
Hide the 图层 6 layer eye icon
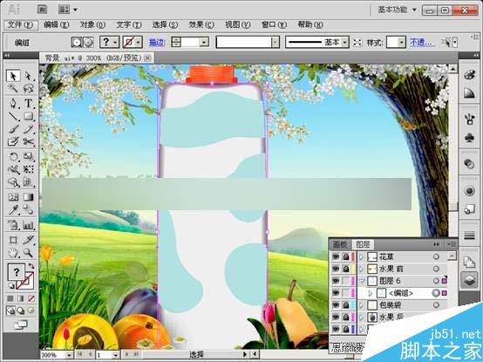pyautogui.click(x=336, y=281)
